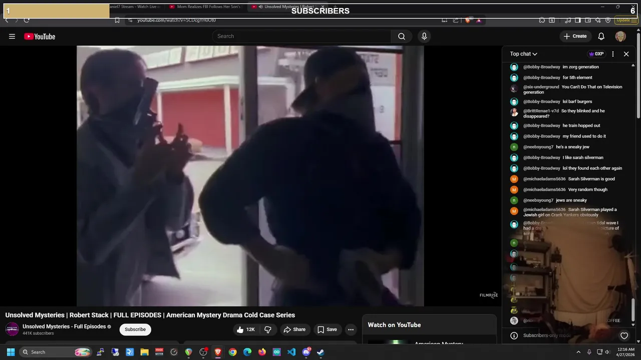Toggle the Brave sidebar panel icon
The height and width of the screenshot is (360, 641).
[x=577, y=20]
